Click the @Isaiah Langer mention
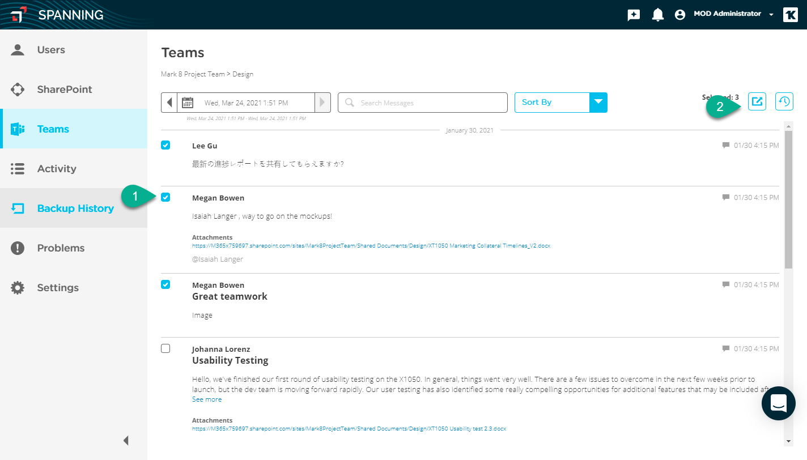The image size is (807, 460). 218,259
